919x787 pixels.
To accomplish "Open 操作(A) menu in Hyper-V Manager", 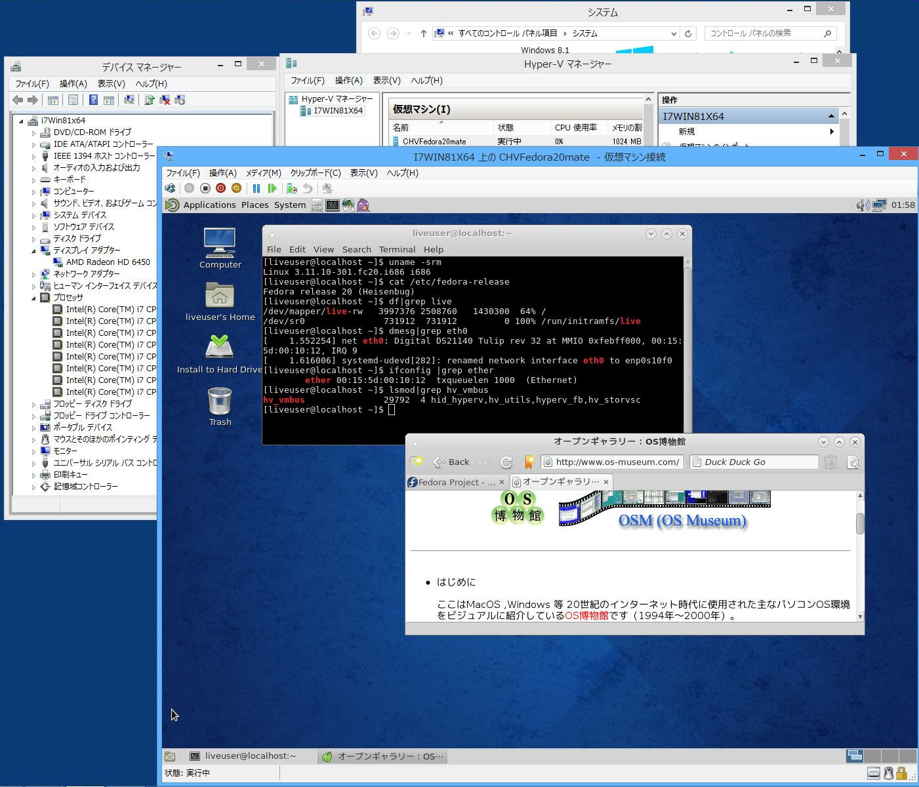I will coord(348,81).
